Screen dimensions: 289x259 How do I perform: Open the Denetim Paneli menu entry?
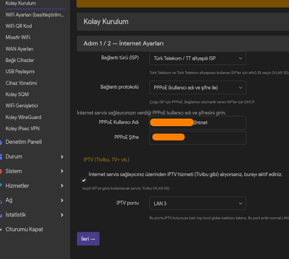(x=24, y=142)
